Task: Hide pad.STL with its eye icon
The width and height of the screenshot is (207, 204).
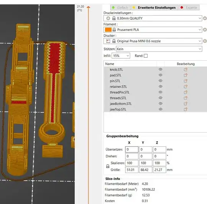Action: (x=160, y=75)
